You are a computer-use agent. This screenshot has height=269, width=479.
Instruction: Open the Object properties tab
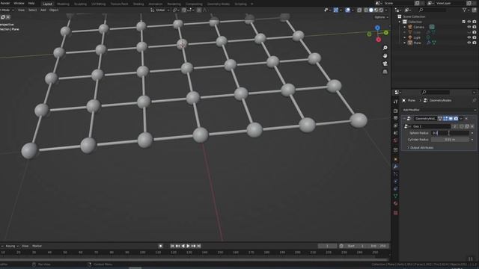(396, 159)
